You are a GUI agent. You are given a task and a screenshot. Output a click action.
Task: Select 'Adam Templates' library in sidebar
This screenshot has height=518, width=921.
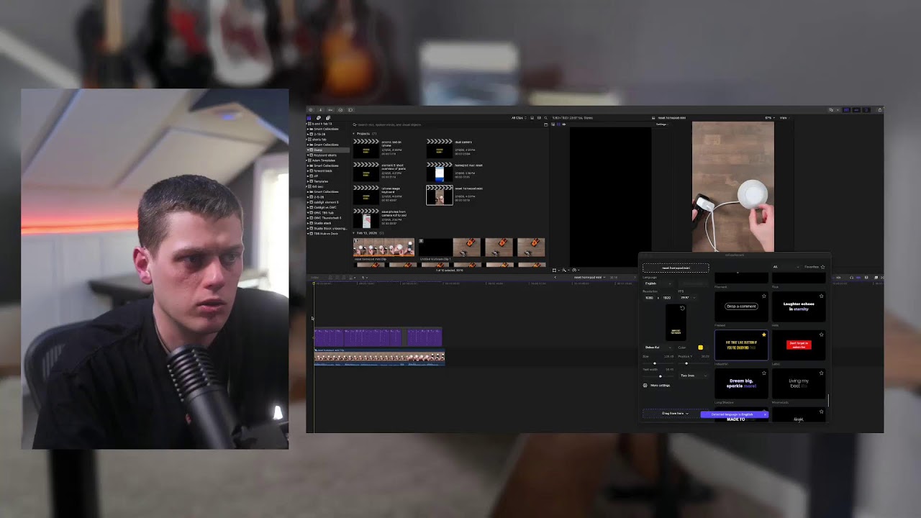(322, 160)
